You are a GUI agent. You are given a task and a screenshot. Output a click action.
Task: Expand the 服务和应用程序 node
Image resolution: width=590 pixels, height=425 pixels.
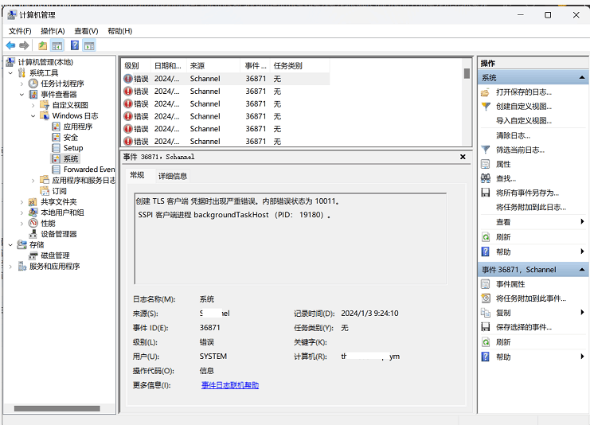point(10,267)
